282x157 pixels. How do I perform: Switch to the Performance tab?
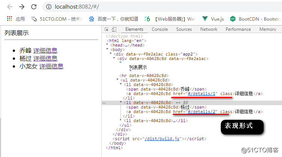pyautogui.click(x=238, y=29)
